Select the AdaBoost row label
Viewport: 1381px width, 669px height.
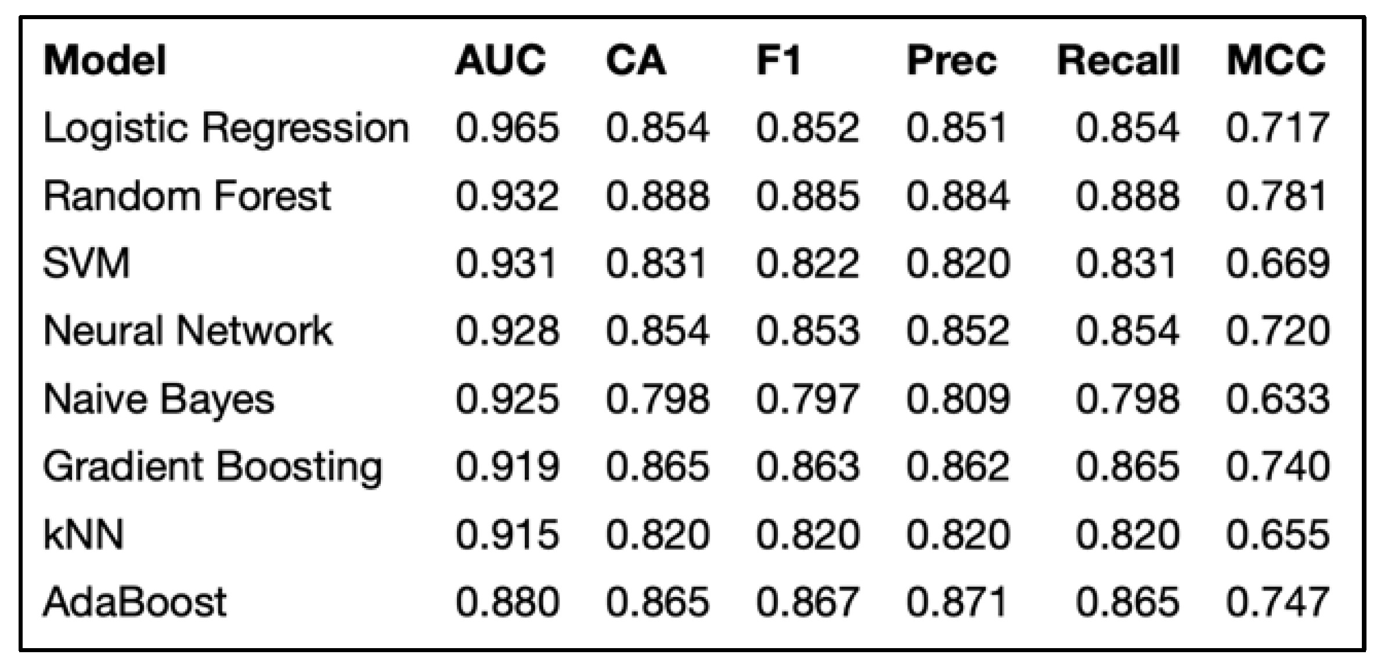135,602
